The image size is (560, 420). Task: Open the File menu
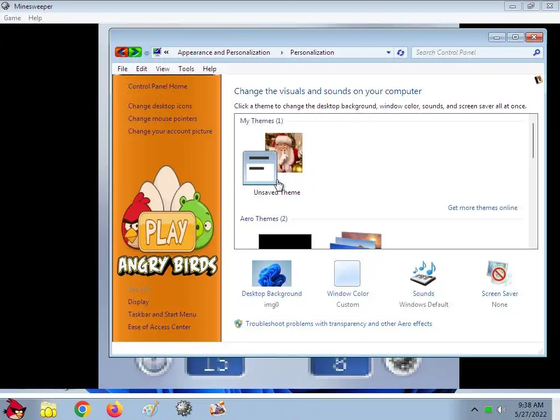pos(122,68)
